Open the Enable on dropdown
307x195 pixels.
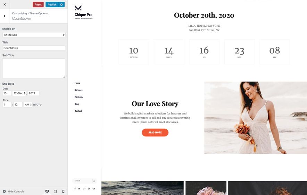point(34,35)
